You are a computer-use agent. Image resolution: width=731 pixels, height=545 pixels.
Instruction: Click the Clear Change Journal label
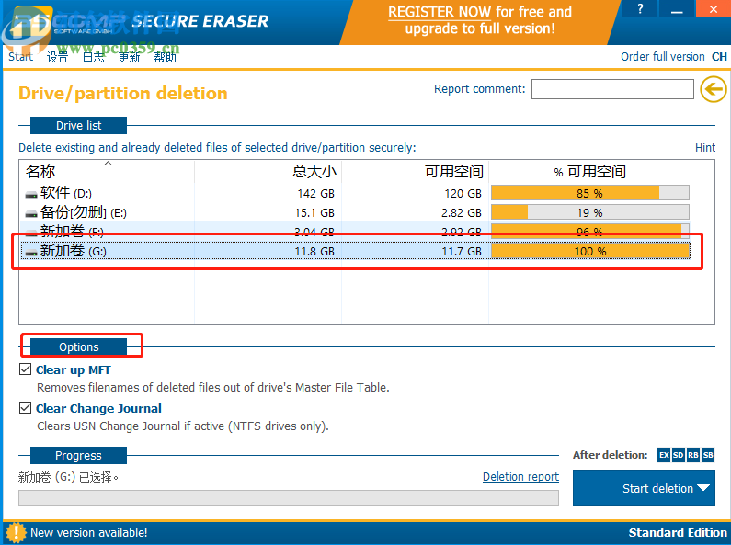(x=98, y=408)
